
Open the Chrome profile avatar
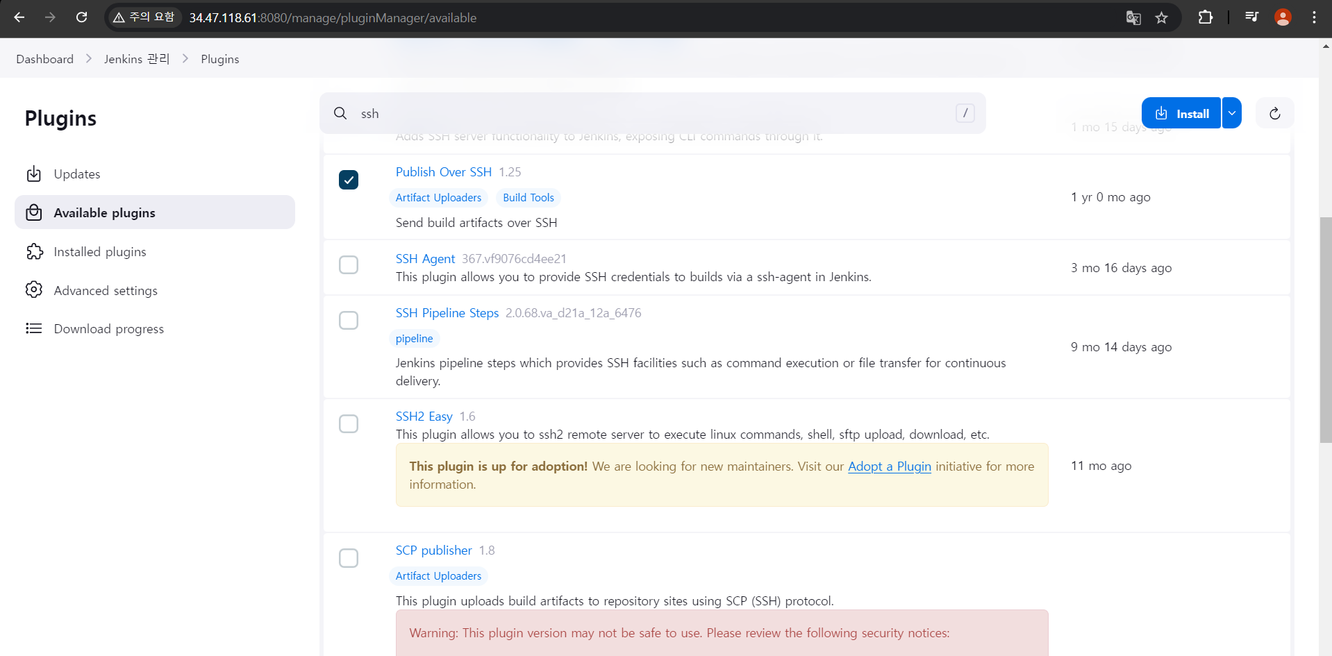1283,17
